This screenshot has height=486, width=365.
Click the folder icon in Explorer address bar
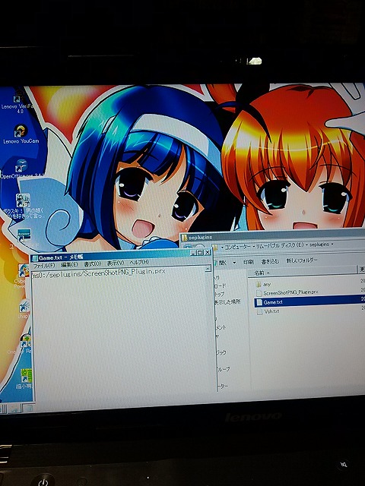pyautogui.click(x=215, y=248)
